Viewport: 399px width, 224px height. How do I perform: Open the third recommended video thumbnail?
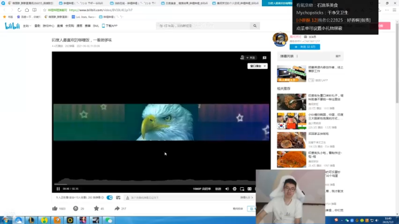[x=292, y=140]
